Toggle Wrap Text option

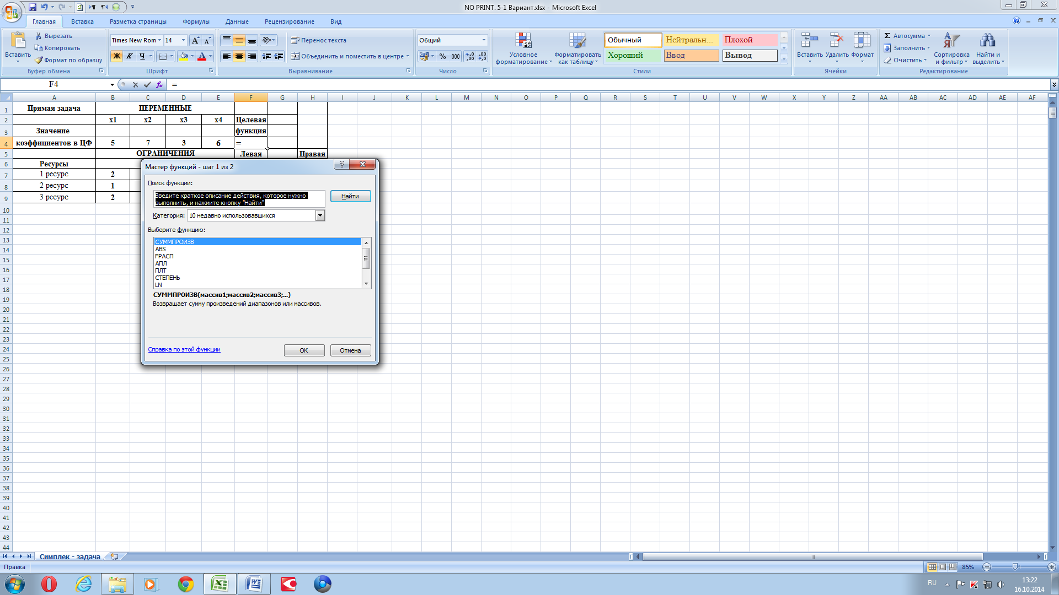(319, 40)
